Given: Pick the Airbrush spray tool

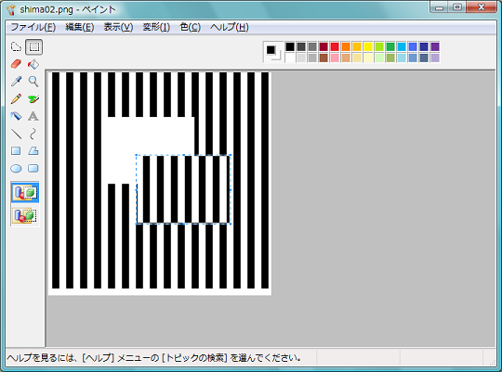Looking at the screenshot, I should click(16, 116).
